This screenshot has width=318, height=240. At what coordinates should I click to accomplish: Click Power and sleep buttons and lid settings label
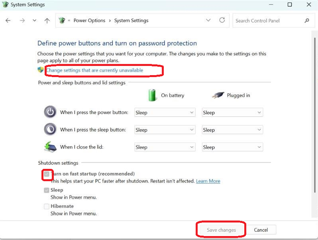82,83
